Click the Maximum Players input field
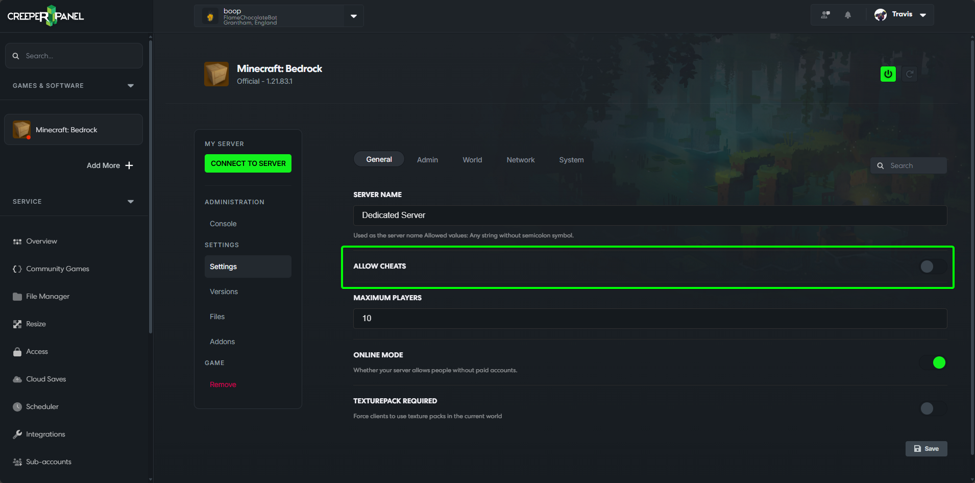This screenshot has width=975, height=483. tap(648, 318)
